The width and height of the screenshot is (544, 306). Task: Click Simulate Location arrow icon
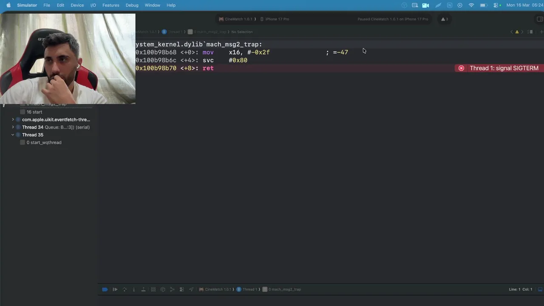click(191, 289)
